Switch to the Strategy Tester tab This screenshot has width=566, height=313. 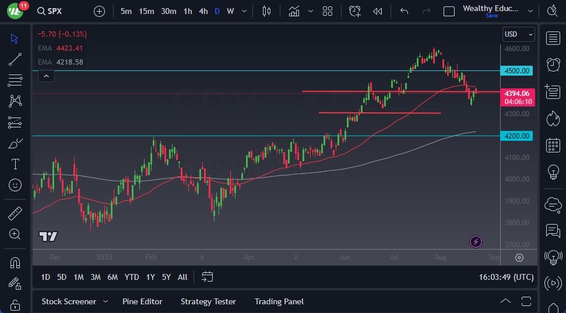tap(208, 301)
